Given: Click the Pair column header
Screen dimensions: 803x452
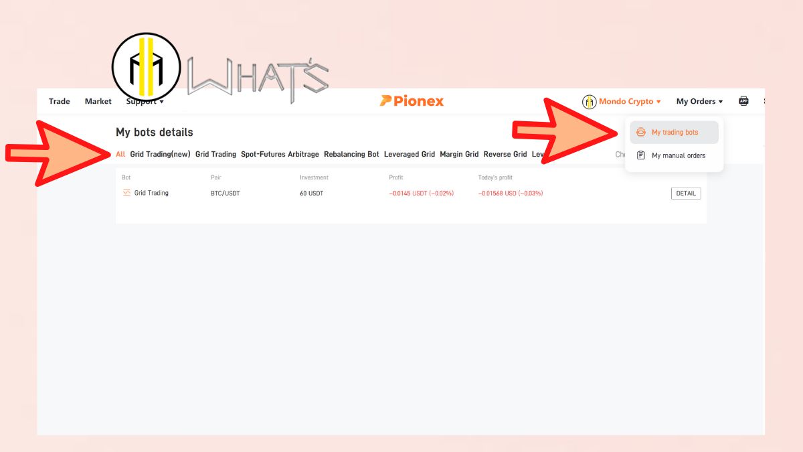Looking at the screenshot, I should point(216,177).
